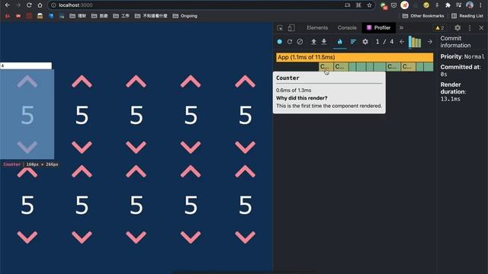Decrement fifth counter in top row
This screenshot has width=488, height=274.
(246, 147)
